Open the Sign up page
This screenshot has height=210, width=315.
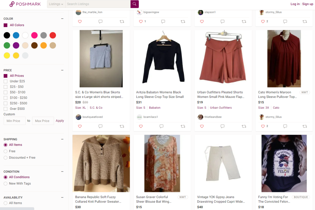pyautogui.click(x=307, y=4)
